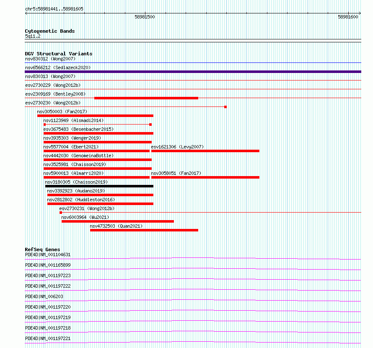This screenshot has height=348, width=373.
Task: Open gene transcript PDE4D|NM_001197223
Action: coord(48,275)
